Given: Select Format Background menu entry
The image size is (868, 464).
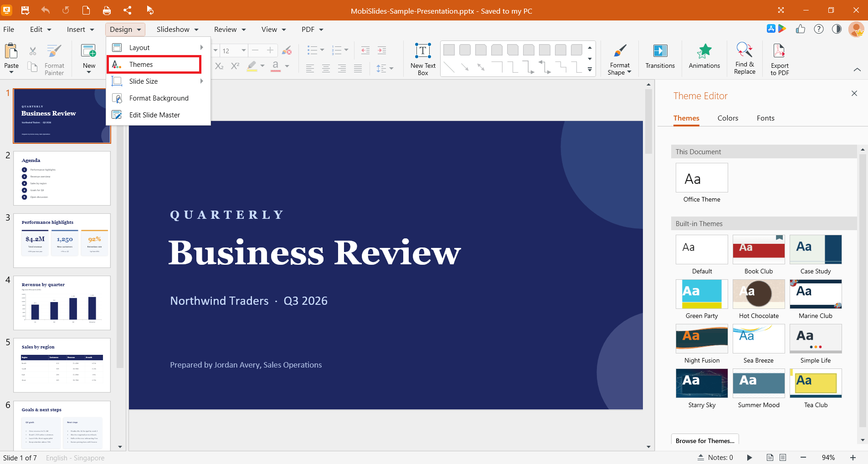Looking at the screenshot, I should pos(158,98).
